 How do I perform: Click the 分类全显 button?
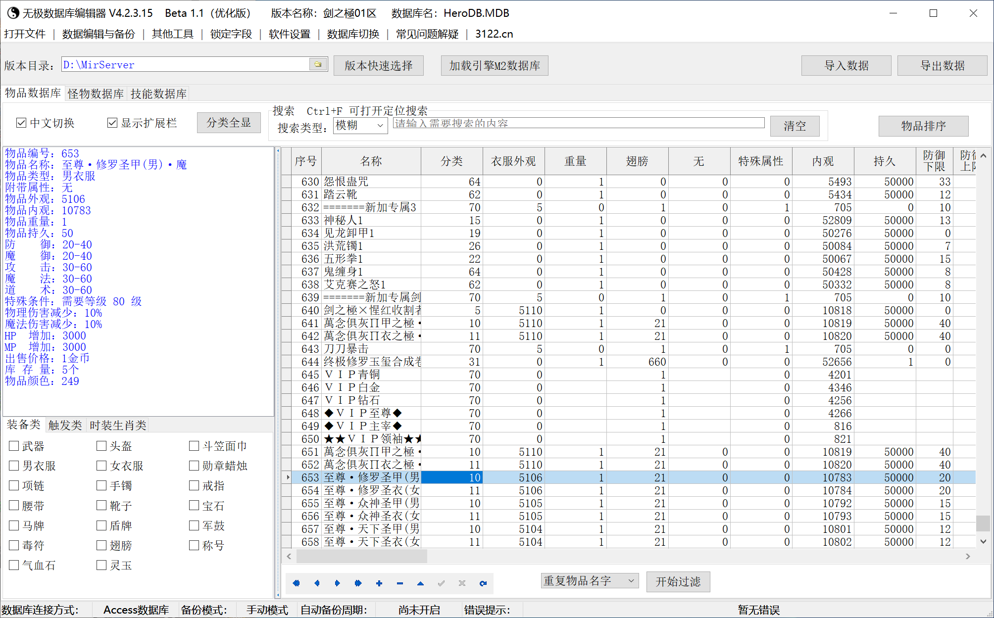point(229,123)
